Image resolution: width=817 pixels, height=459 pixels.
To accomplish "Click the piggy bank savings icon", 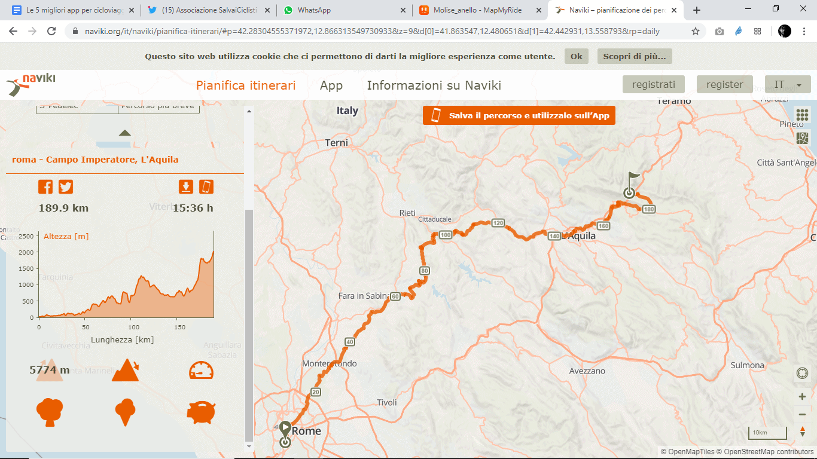I will coord(201,412).
